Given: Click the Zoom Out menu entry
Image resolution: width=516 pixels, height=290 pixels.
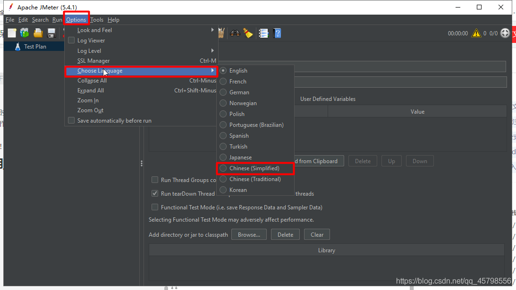Looking at the screenshot, I should 141,110.
